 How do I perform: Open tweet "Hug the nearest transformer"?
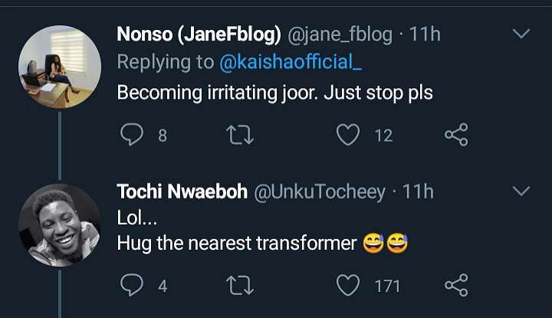(x=237, y=244)
